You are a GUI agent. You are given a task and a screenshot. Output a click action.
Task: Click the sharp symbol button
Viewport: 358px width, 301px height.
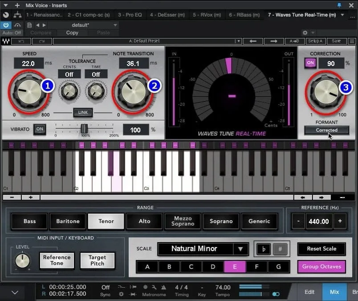[280, 249]
